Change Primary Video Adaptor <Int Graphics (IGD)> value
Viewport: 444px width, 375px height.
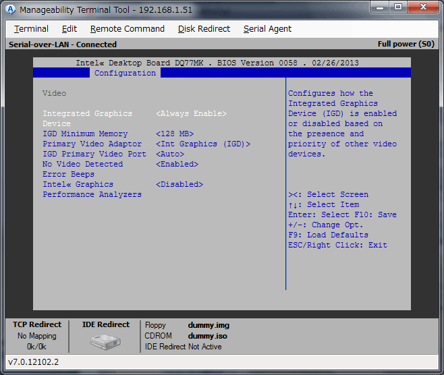(x=203, y=144)
